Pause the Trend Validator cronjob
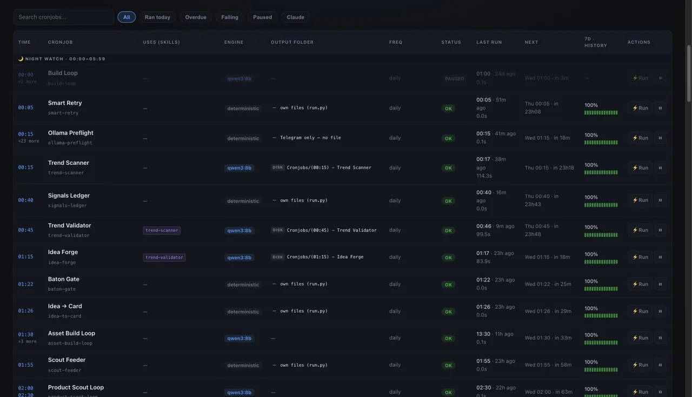The image size is (692, 397). tap(660, 230)
